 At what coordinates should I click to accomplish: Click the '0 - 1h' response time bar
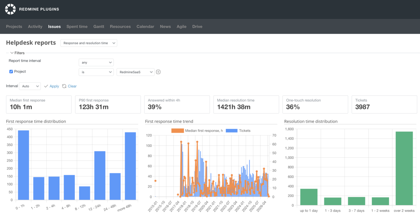(x=23, y=165)
